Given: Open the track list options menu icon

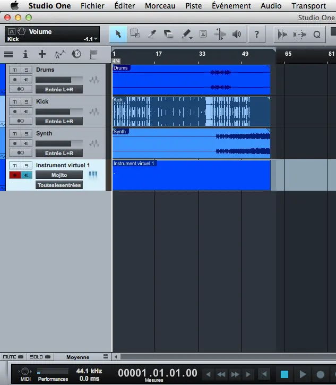Looking at the screenshot, I should pyautogui.click(x=106, y=356).
